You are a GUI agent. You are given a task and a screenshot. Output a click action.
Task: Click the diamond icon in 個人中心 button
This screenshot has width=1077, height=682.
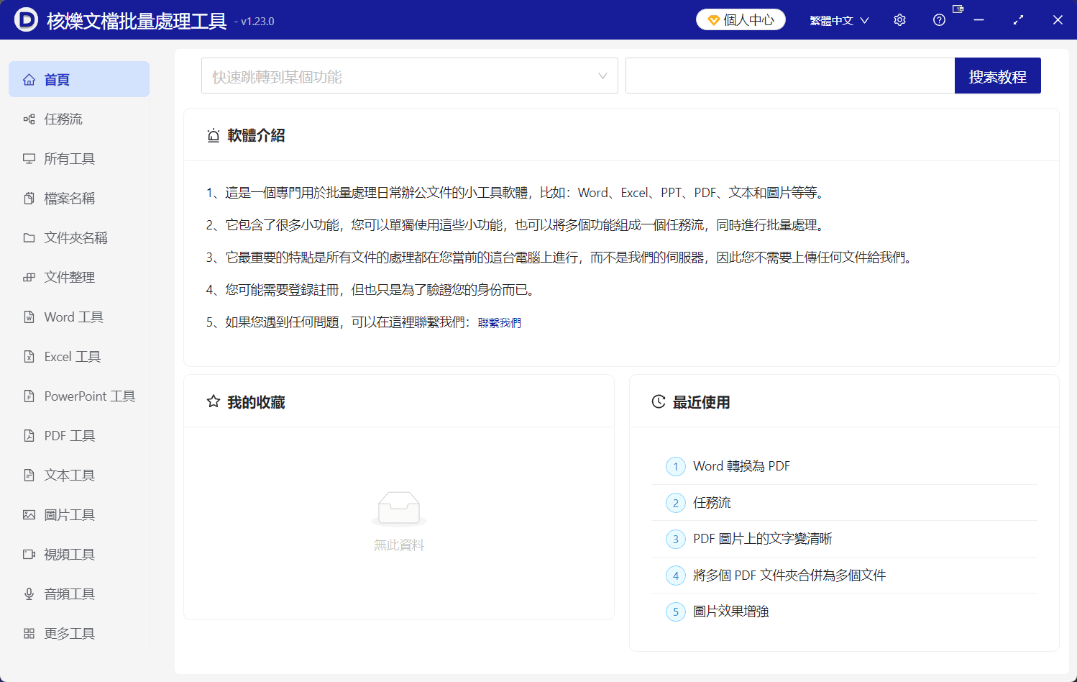[x=714, y=20]
